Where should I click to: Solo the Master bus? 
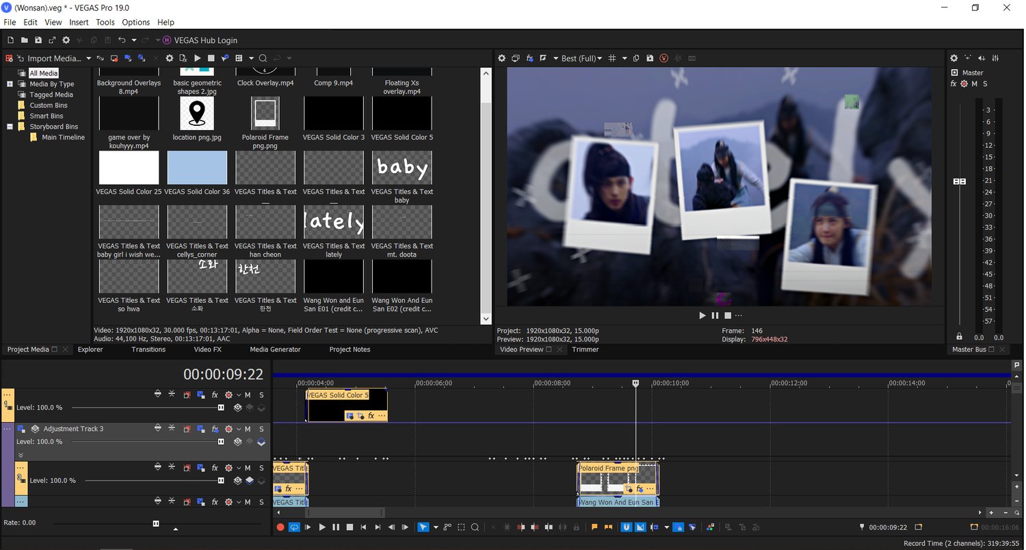[986, 84]
